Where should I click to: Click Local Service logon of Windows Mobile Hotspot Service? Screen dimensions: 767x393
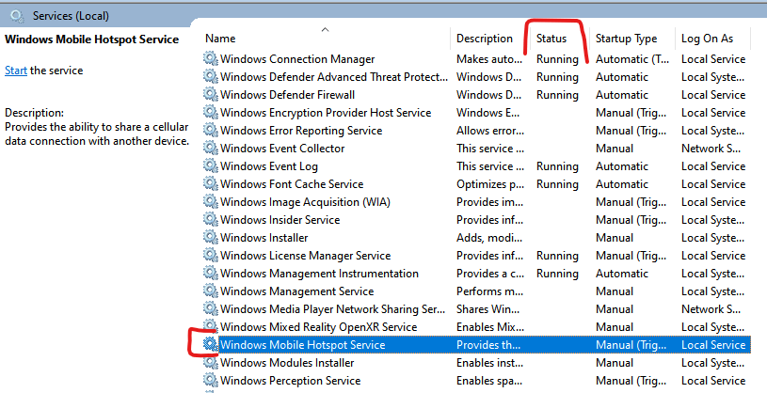pyautogui.click(x=713, y=345)
